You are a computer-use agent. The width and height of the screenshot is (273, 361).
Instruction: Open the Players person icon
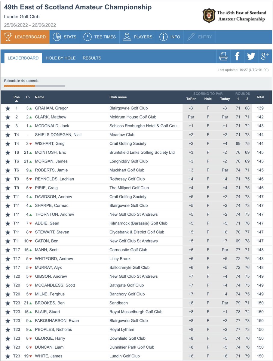coord(127,37)
